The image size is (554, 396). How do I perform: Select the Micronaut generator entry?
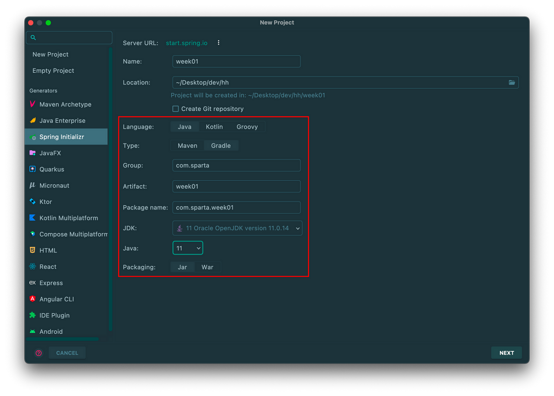(x=67, y=185)
